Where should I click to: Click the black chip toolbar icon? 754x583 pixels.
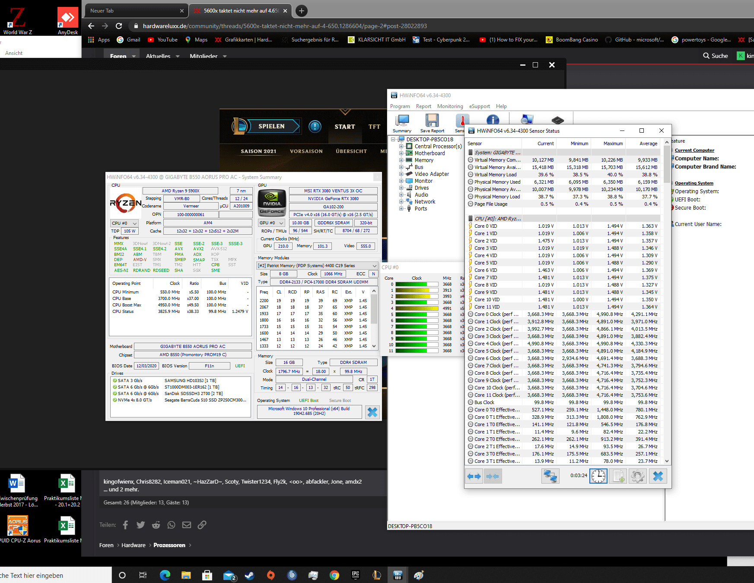point(558,120)
